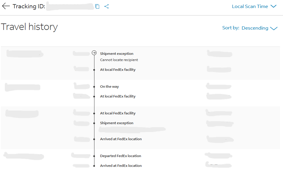Click the chevron next to Local Scan Time
The width and height of the screenshot is (283, 171).
[x=273, y=7]
